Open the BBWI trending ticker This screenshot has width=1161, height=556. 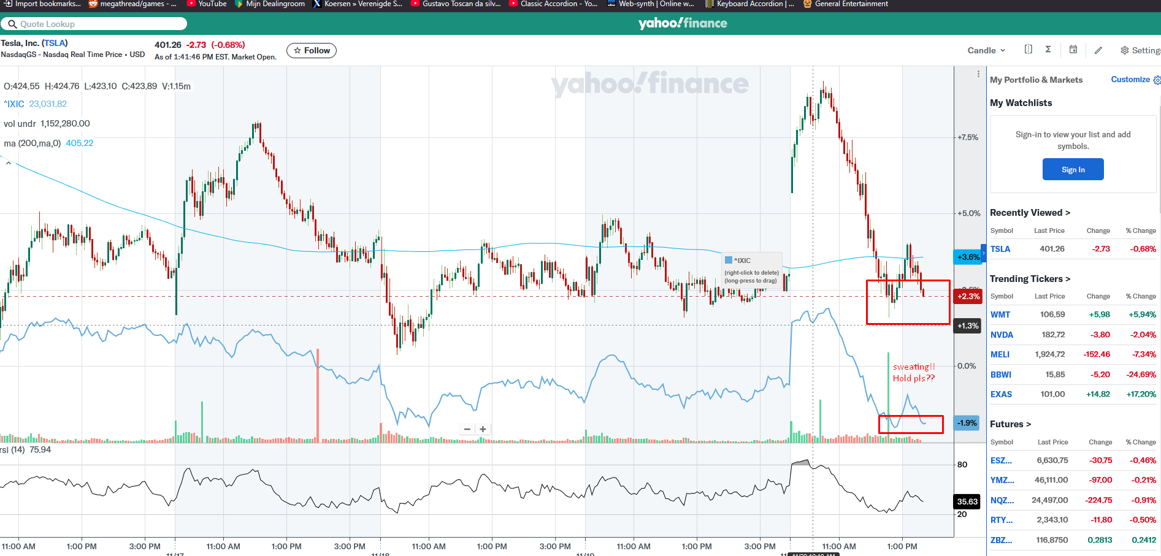pos(1001,375)
